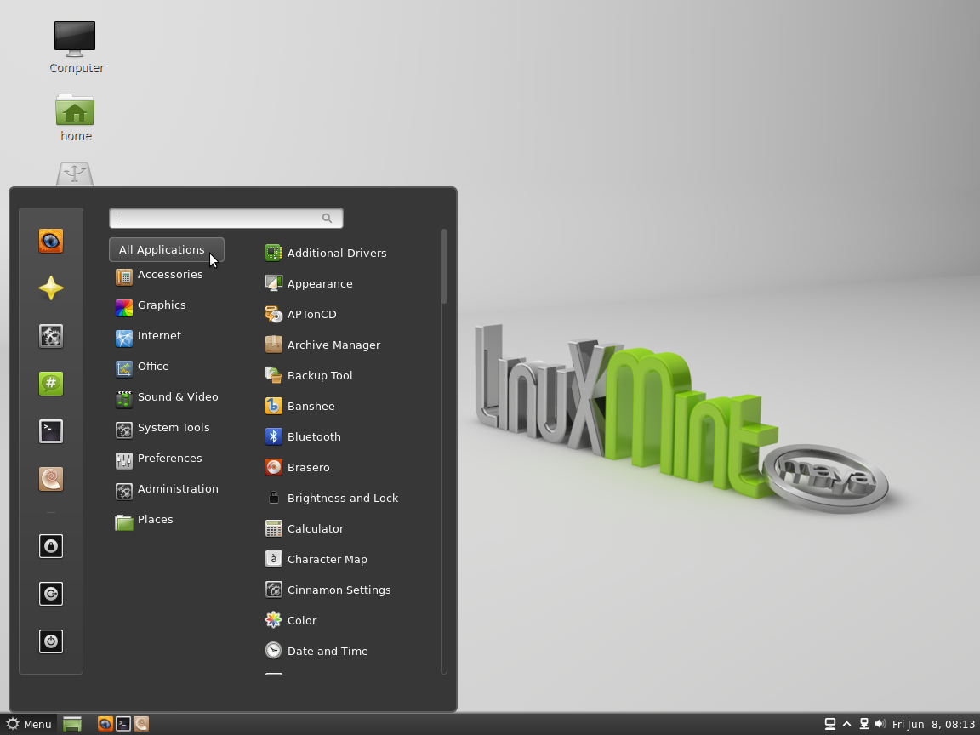Launch Software Manager star icon in sidebar
The height and width of the screenshot is (735, 980).
coord(51,288)
